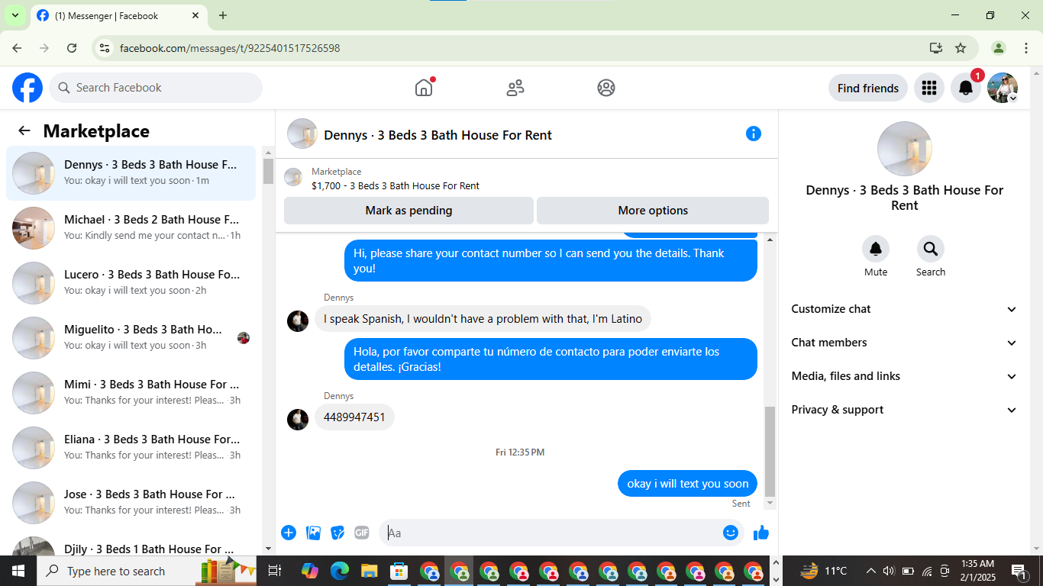The image size is (1043, 586).
Task: Go back from Marketplace using arrow
Action: 24,130
